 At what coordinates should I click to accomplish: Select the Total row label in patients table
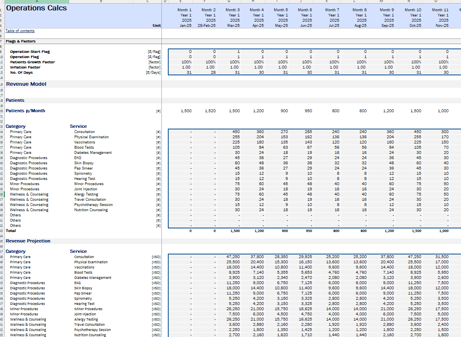click(x=11, y=231)
